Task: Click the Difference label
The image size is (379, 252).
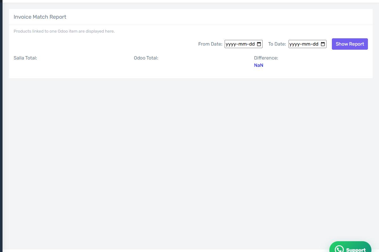Action: pyautogui.click(x=266, y=58)
